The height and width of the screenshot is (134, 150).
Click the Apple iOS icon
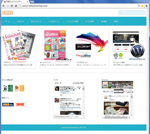[x=116, y=55]
